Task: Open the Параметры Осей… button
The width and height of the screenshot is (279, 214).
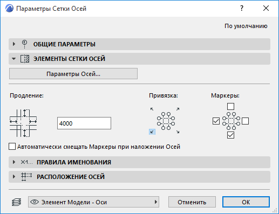Action: pyautogui.click(x=73, y=74)
